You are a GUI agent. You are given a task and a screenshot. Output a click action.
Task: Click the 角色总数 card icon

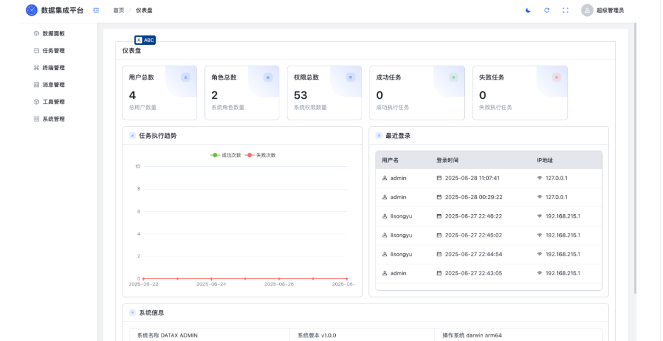(x=268, y=77)
